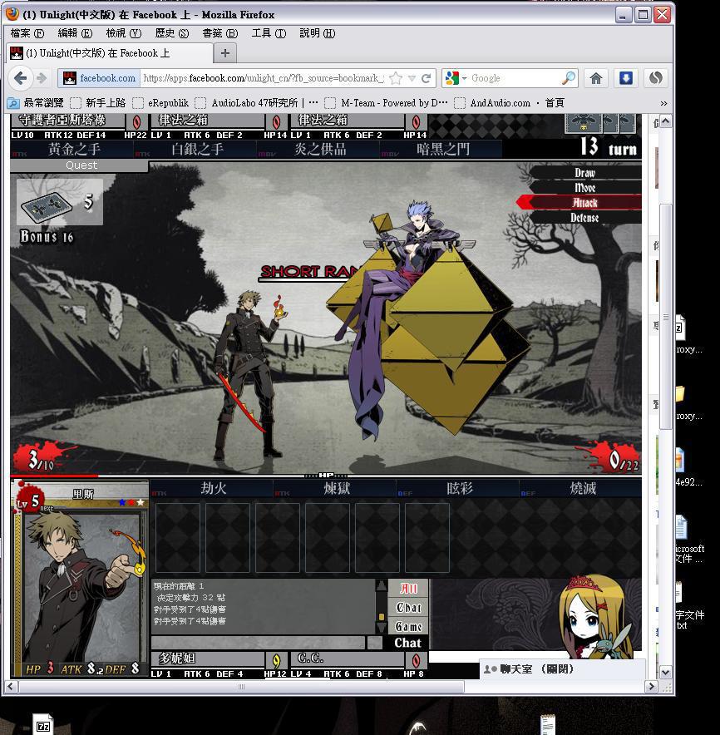Viewport: 720px width, 735px height.
Task: Click the red HP progress bar
Action: point(54,476)
